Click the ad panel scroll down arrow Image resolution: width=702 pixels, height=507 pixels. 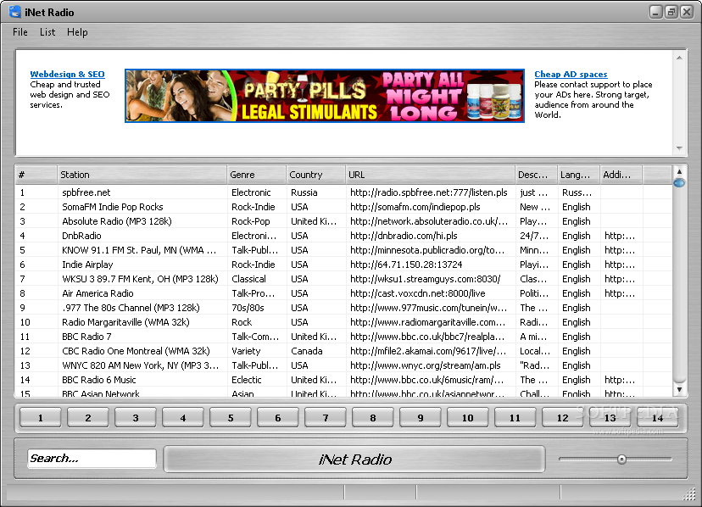679,148
